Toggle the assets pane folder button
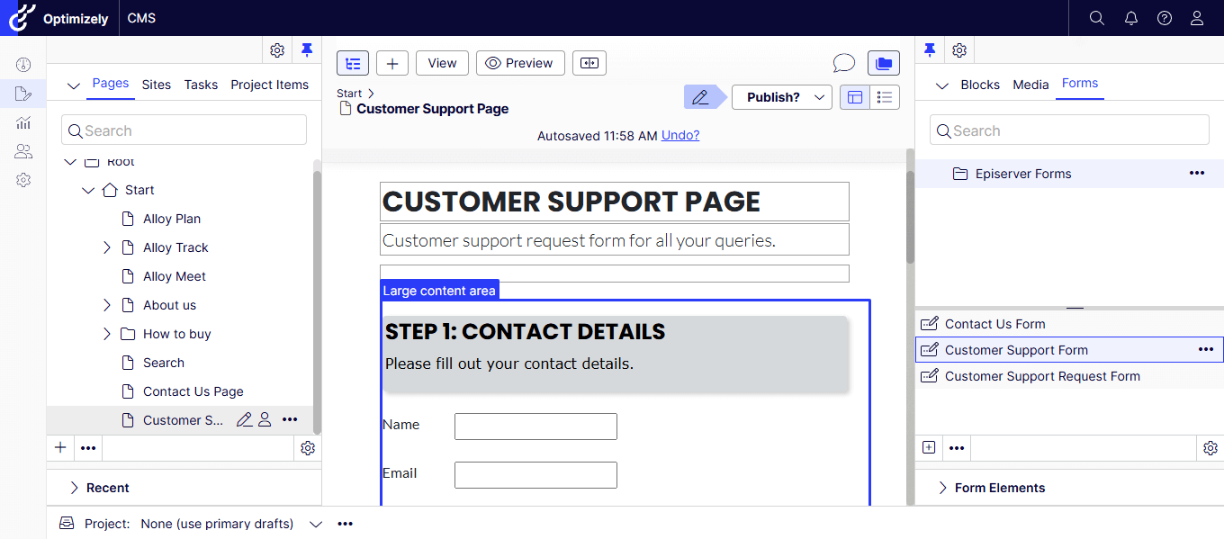Viewport: 1224px width, 539px height. (884, 63)
